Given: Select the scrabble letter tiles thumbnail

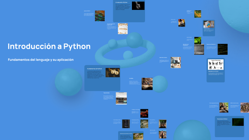Looking at the screenshot, I should pos(123,29).
